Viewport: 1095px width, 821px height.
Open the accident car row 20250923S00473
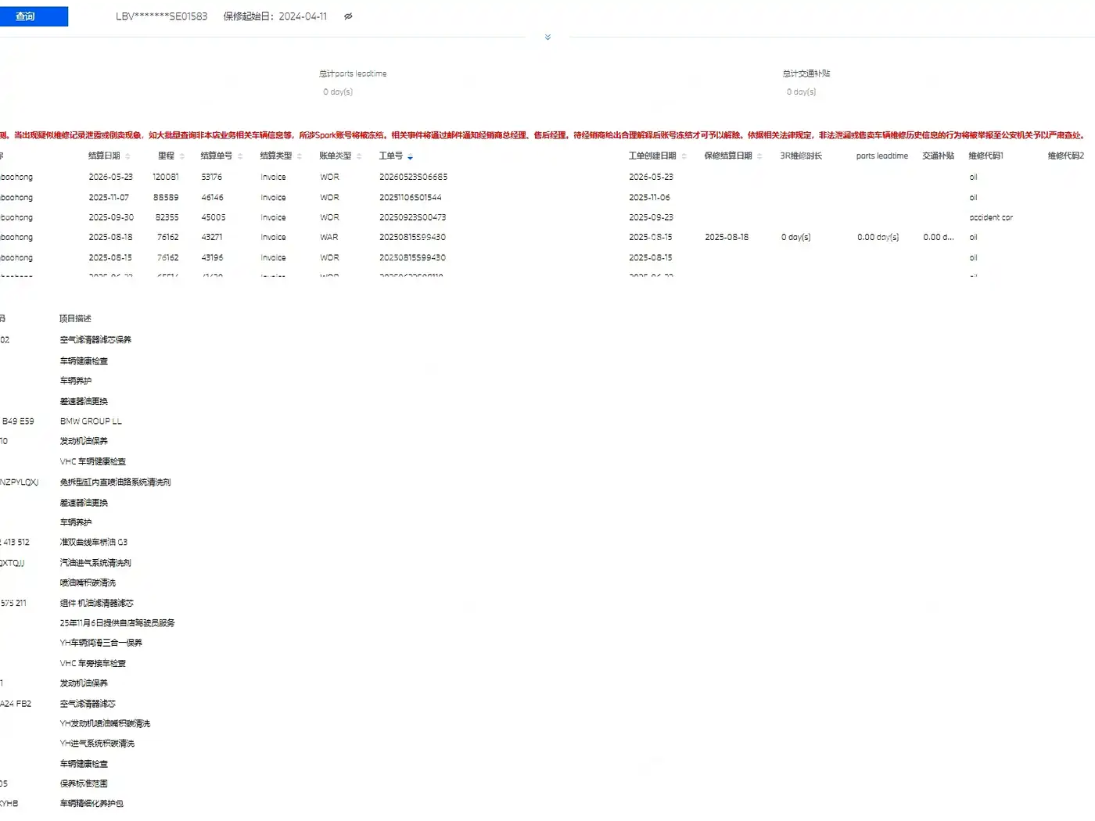[x=547, y=217]
